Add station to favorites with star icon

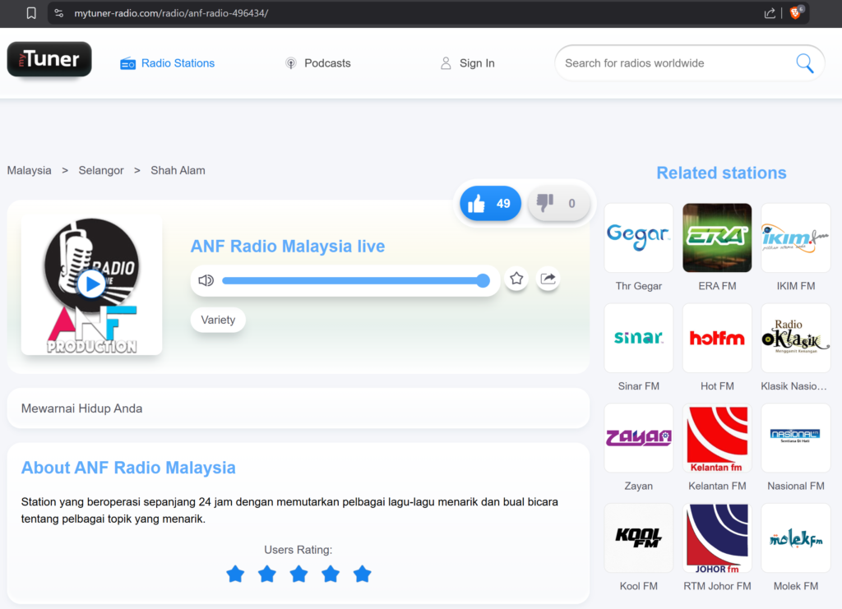(x=516, y=279)
